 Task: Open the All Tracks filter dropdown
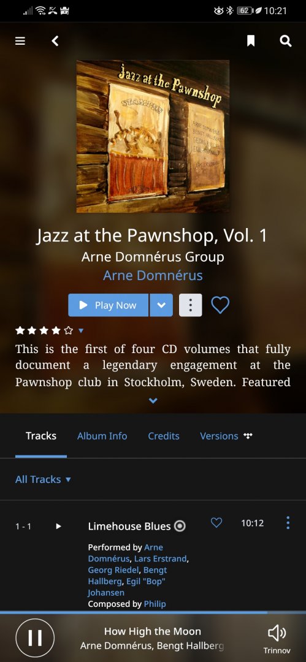(43, 479)
